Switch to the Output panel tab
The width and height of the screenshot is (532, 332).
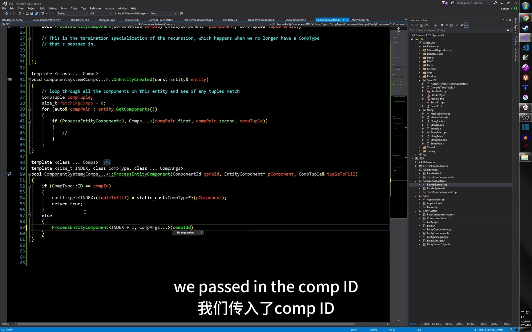(x=425, y=324)
